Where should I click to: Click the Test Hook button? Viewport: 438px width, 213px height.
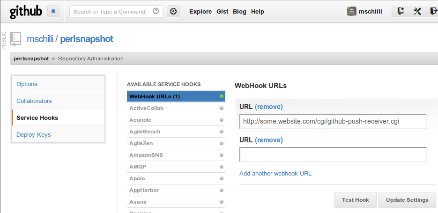tap(355, 200)
